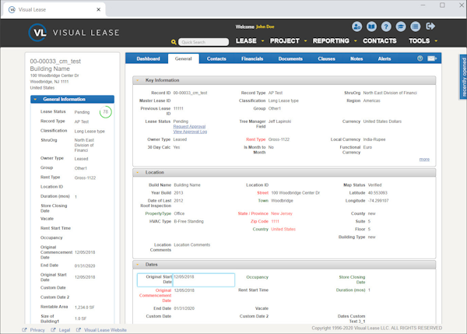Click the Currency value United States Dollars
Image resolution: width=467 pixels, height=334 pixels.
(x=382, y=121)
